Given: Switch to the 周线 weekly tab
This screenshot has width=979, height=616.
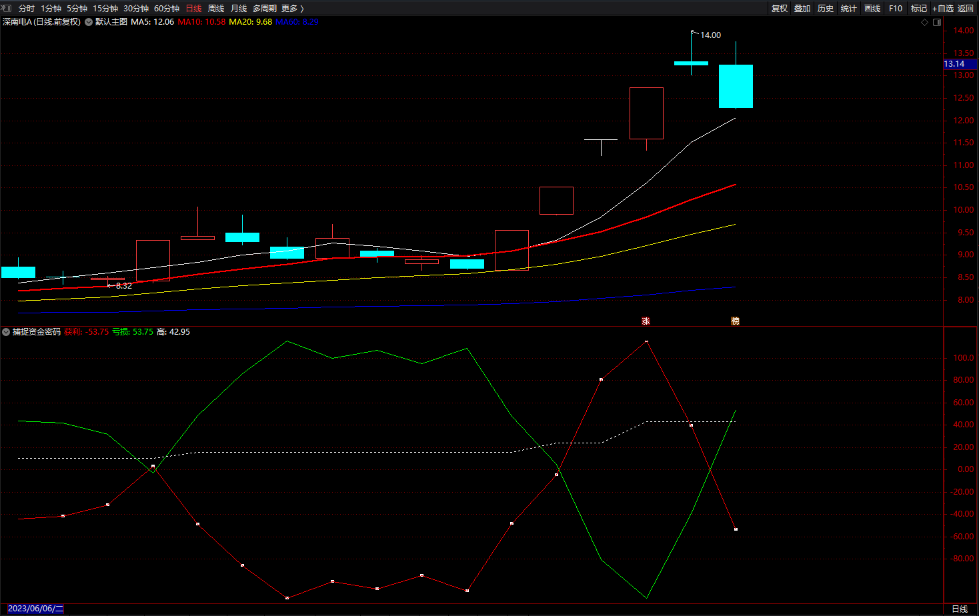Looking at the screenshot, I should click(216, 8).
